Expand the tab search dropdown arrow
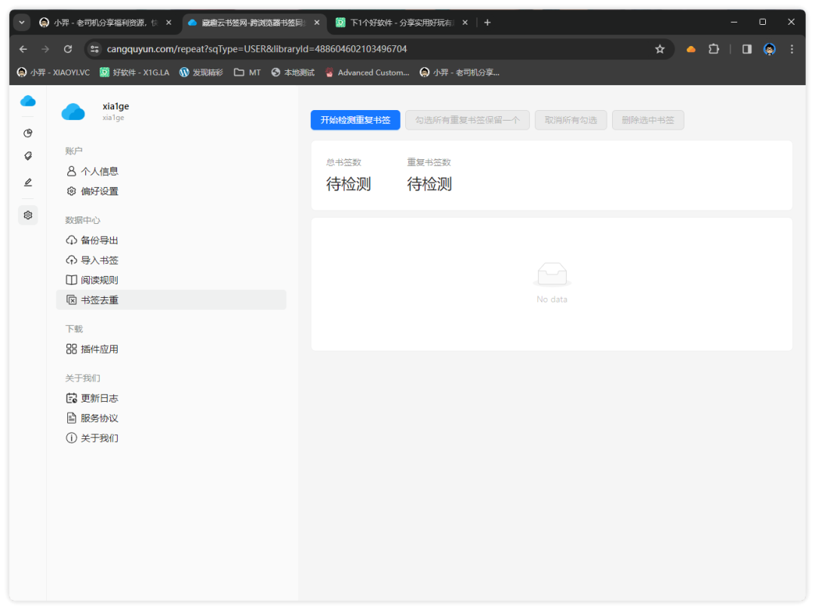The width and height of the screenshot is (815, 610). click(x=21, y=23)
